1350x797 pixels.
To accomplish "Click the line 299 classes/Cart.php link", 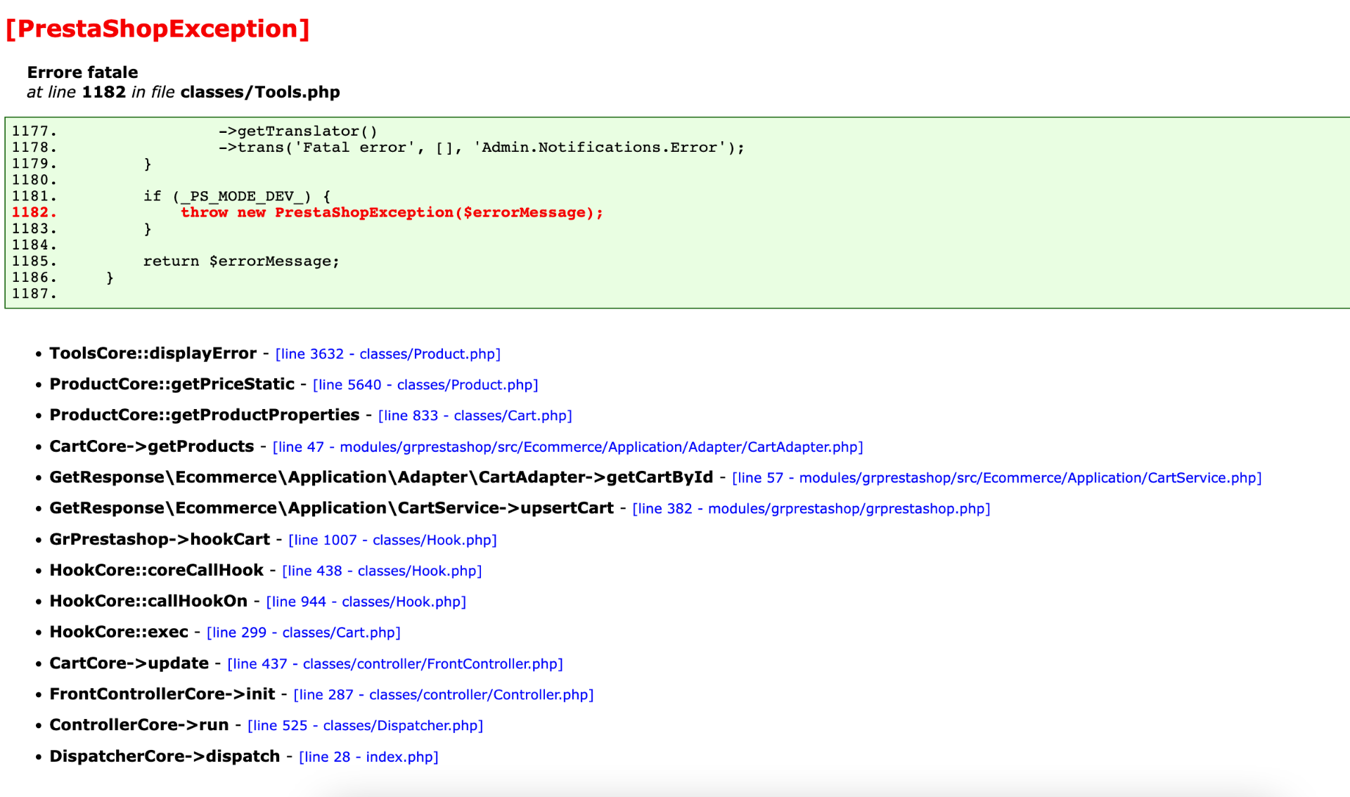I will point(303,633).
